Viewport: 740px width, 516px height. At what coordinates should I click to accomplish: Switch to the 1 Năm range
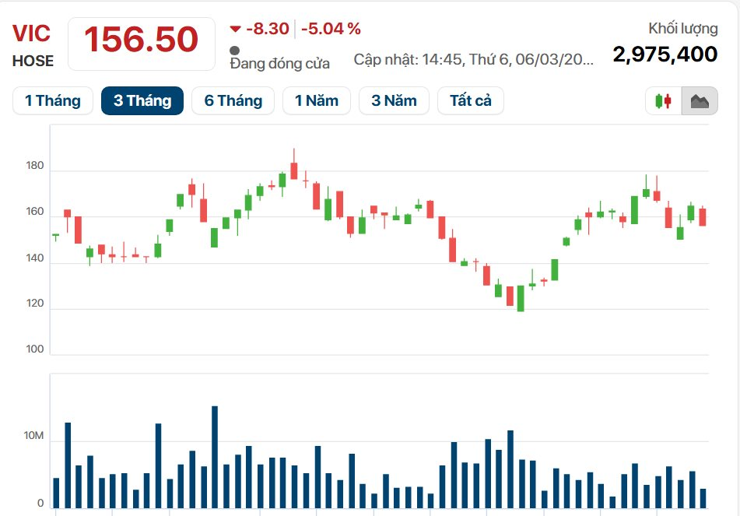pos(316,101)
